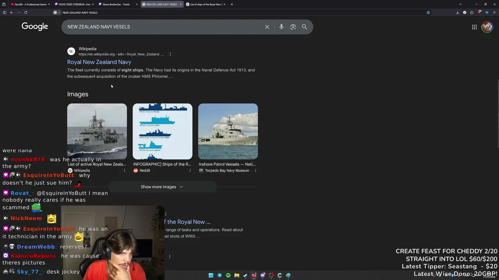Click the browser address bar text
The width and height of the screenshot is (499, 280).
tap(80, 12)
